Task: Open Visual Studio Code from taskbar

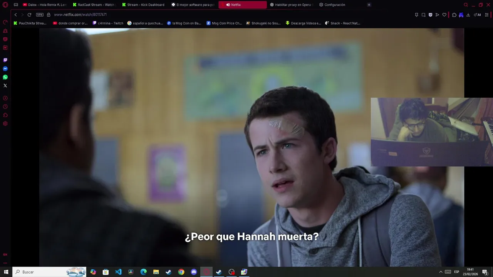Action: (118, 272)
